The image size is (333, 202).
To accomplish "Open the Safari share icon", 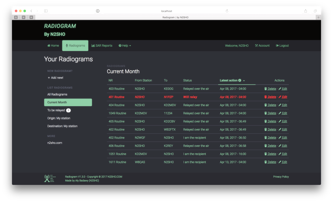I will (x=306, y=11).
